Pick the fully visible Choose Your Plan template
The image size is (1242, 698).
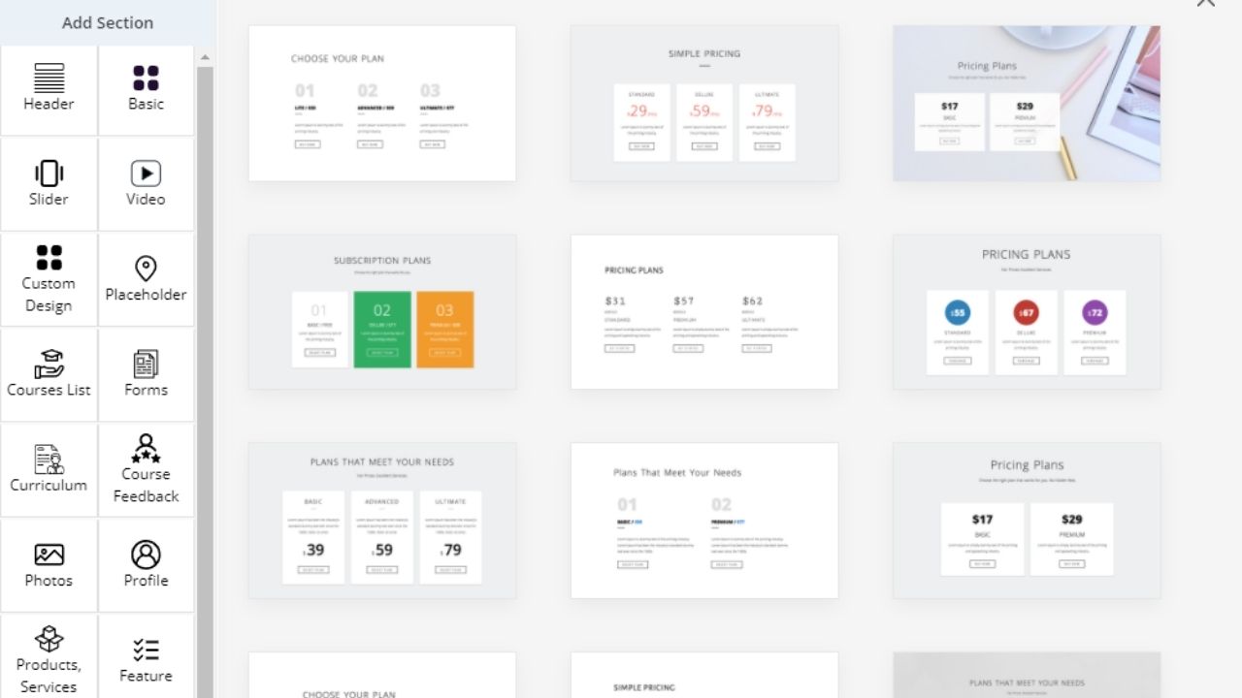click(x=382, y=103)
